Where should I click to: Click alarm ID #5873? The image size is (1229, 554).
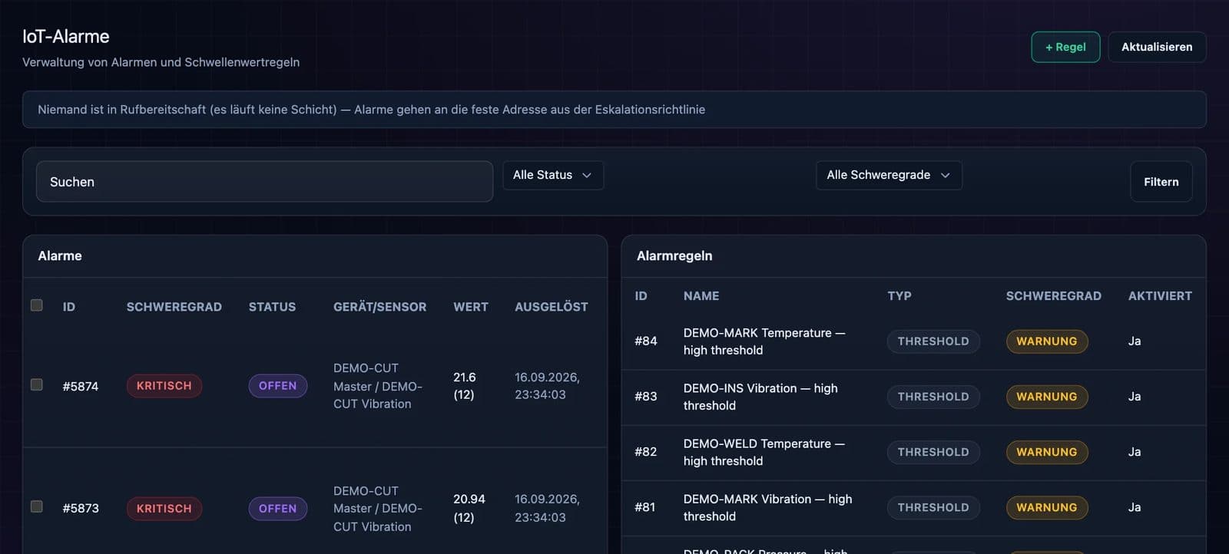[81, 508]
